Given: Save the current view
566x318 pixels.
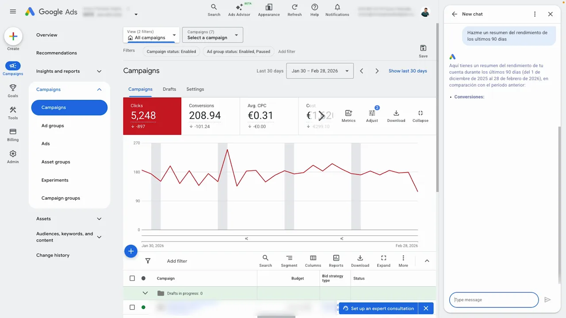Looking at the screenshot, I should coord(423,51).
